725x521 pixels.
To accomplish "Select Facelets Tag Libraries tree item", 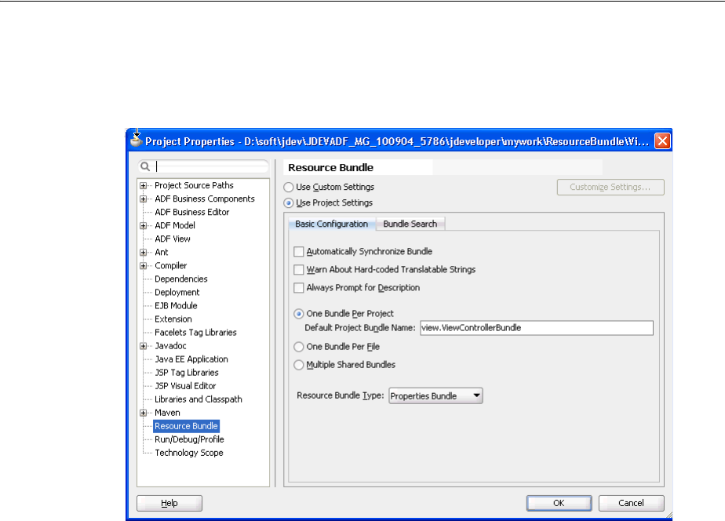I will point(195,333).
